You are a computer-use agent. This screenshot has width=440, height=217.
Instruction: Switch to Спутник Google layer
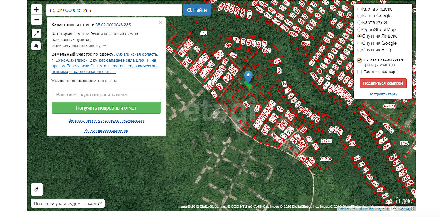click(359, 43)
